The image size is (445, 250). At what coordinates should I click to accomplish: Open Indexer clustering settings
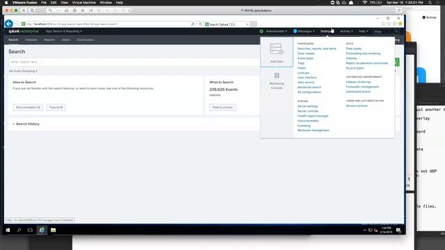[358, 82]
